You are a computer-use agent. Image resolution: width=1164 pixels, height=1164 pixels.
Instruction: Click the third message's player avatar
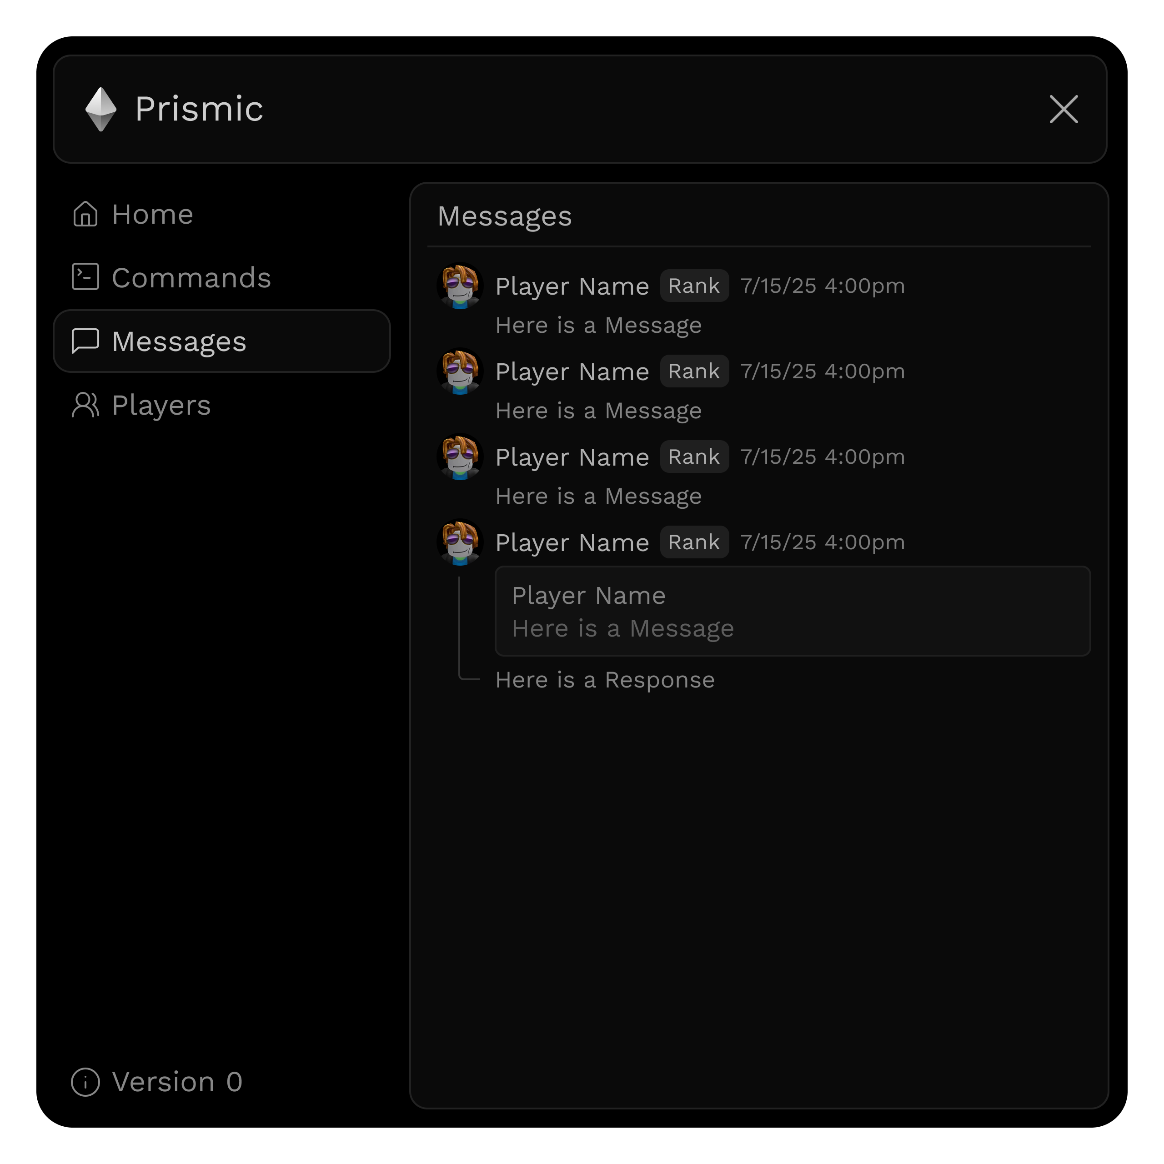(x=460, y=457)
